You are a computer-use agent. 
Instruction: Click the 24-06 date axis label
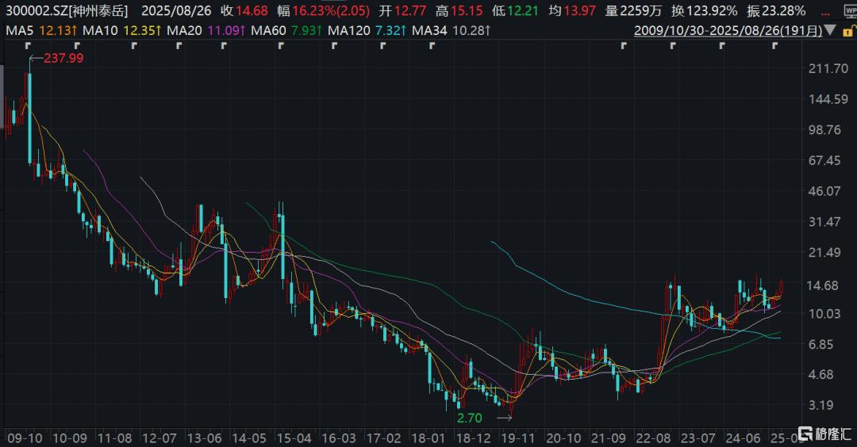pos(742,437)
